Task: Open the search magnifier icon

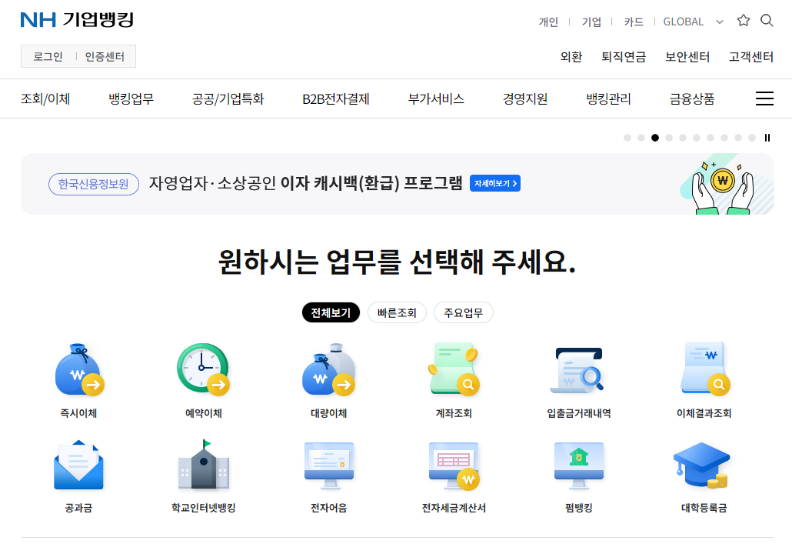Action: [767, 21]
